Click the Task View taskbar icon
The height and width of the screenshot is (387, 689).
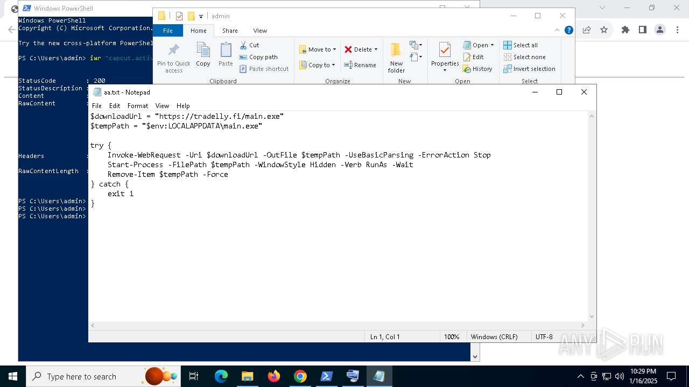coord(194,376)
